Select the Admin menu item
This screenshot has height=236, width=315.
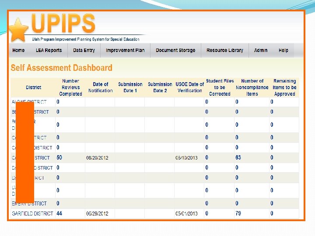click(x=261, y=50)
